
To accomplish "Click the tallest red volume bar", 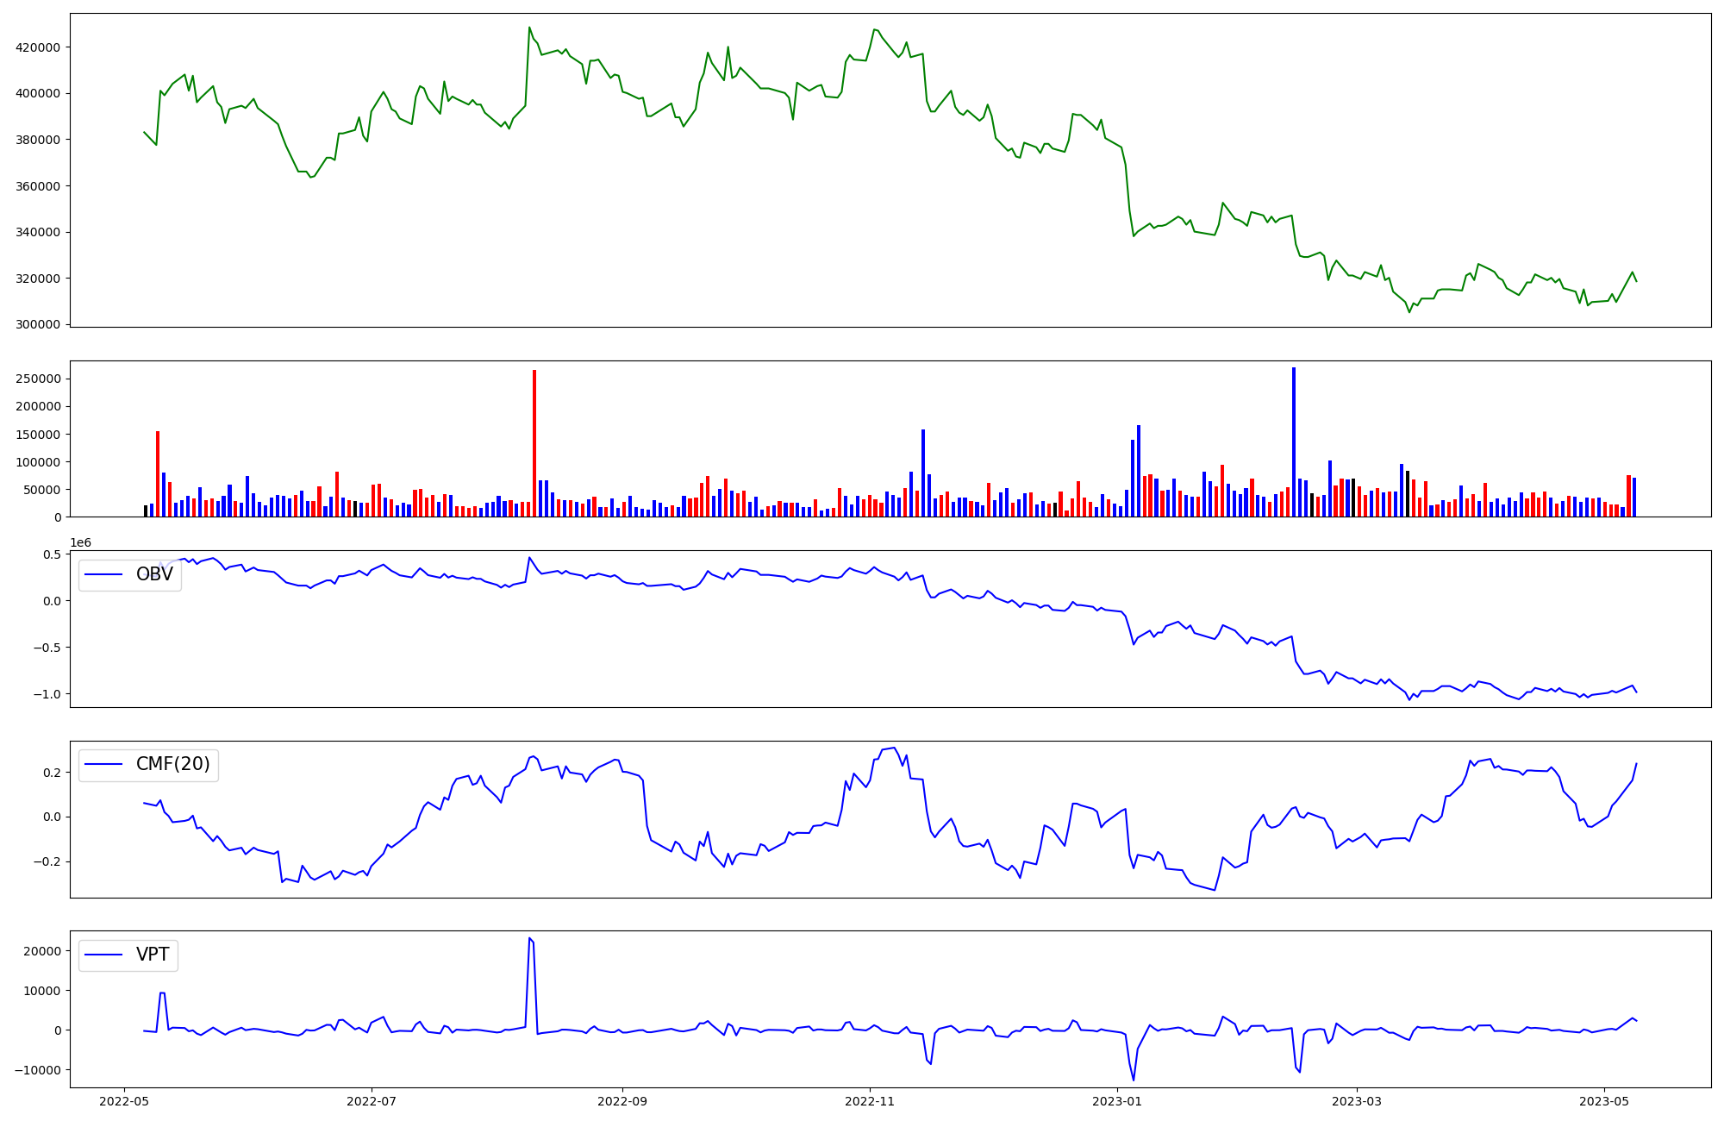I will tap(534, 444).
